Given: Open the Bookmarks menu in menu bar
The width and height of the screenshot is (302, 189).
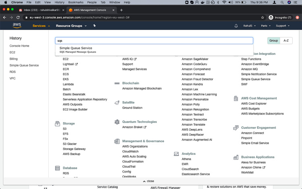Looking at the screenshot, I should [x=76, y=2].
